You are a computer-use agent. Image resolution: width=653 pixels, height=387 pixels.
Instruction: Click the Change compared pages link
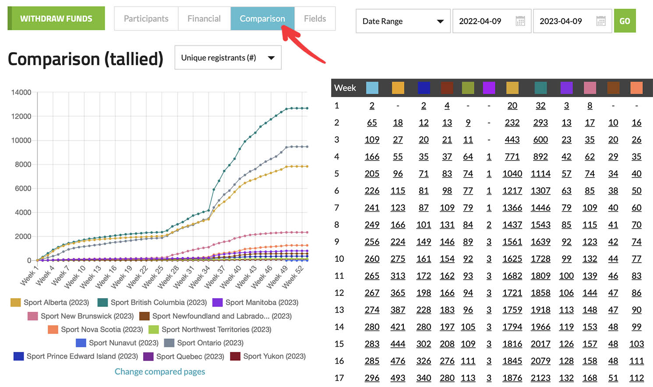click(x=160, y=372)
